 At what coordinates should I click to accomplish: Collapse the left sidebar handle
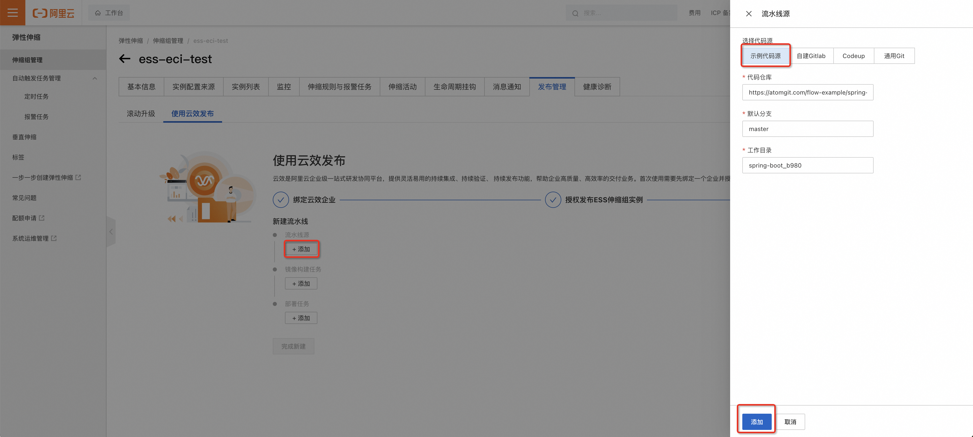[111, 231]
